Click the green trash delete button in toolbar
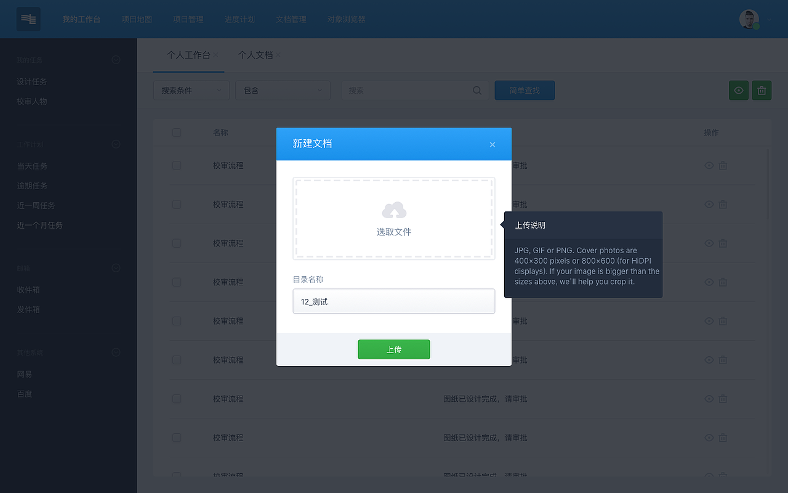 click(762, 91)
